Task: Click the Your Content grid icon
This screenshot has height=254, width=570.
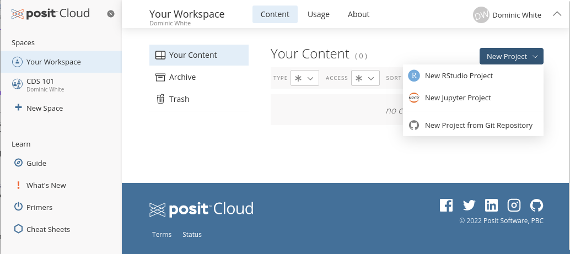Action: [160, 55]
